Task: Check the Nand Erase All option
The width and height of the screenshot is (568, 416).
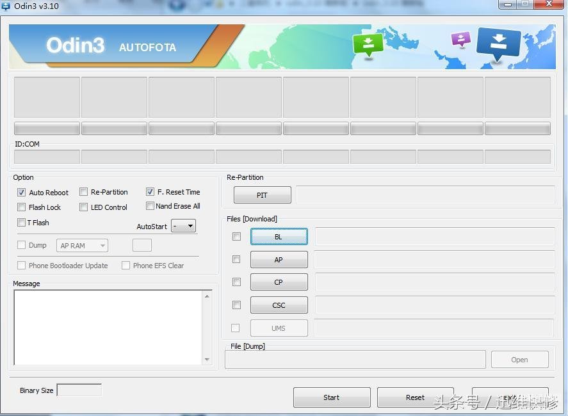Action: (x=150, y=205)
